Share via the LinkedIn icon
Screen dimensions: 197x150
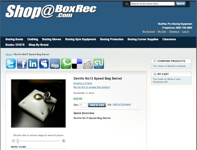[33, 64]
